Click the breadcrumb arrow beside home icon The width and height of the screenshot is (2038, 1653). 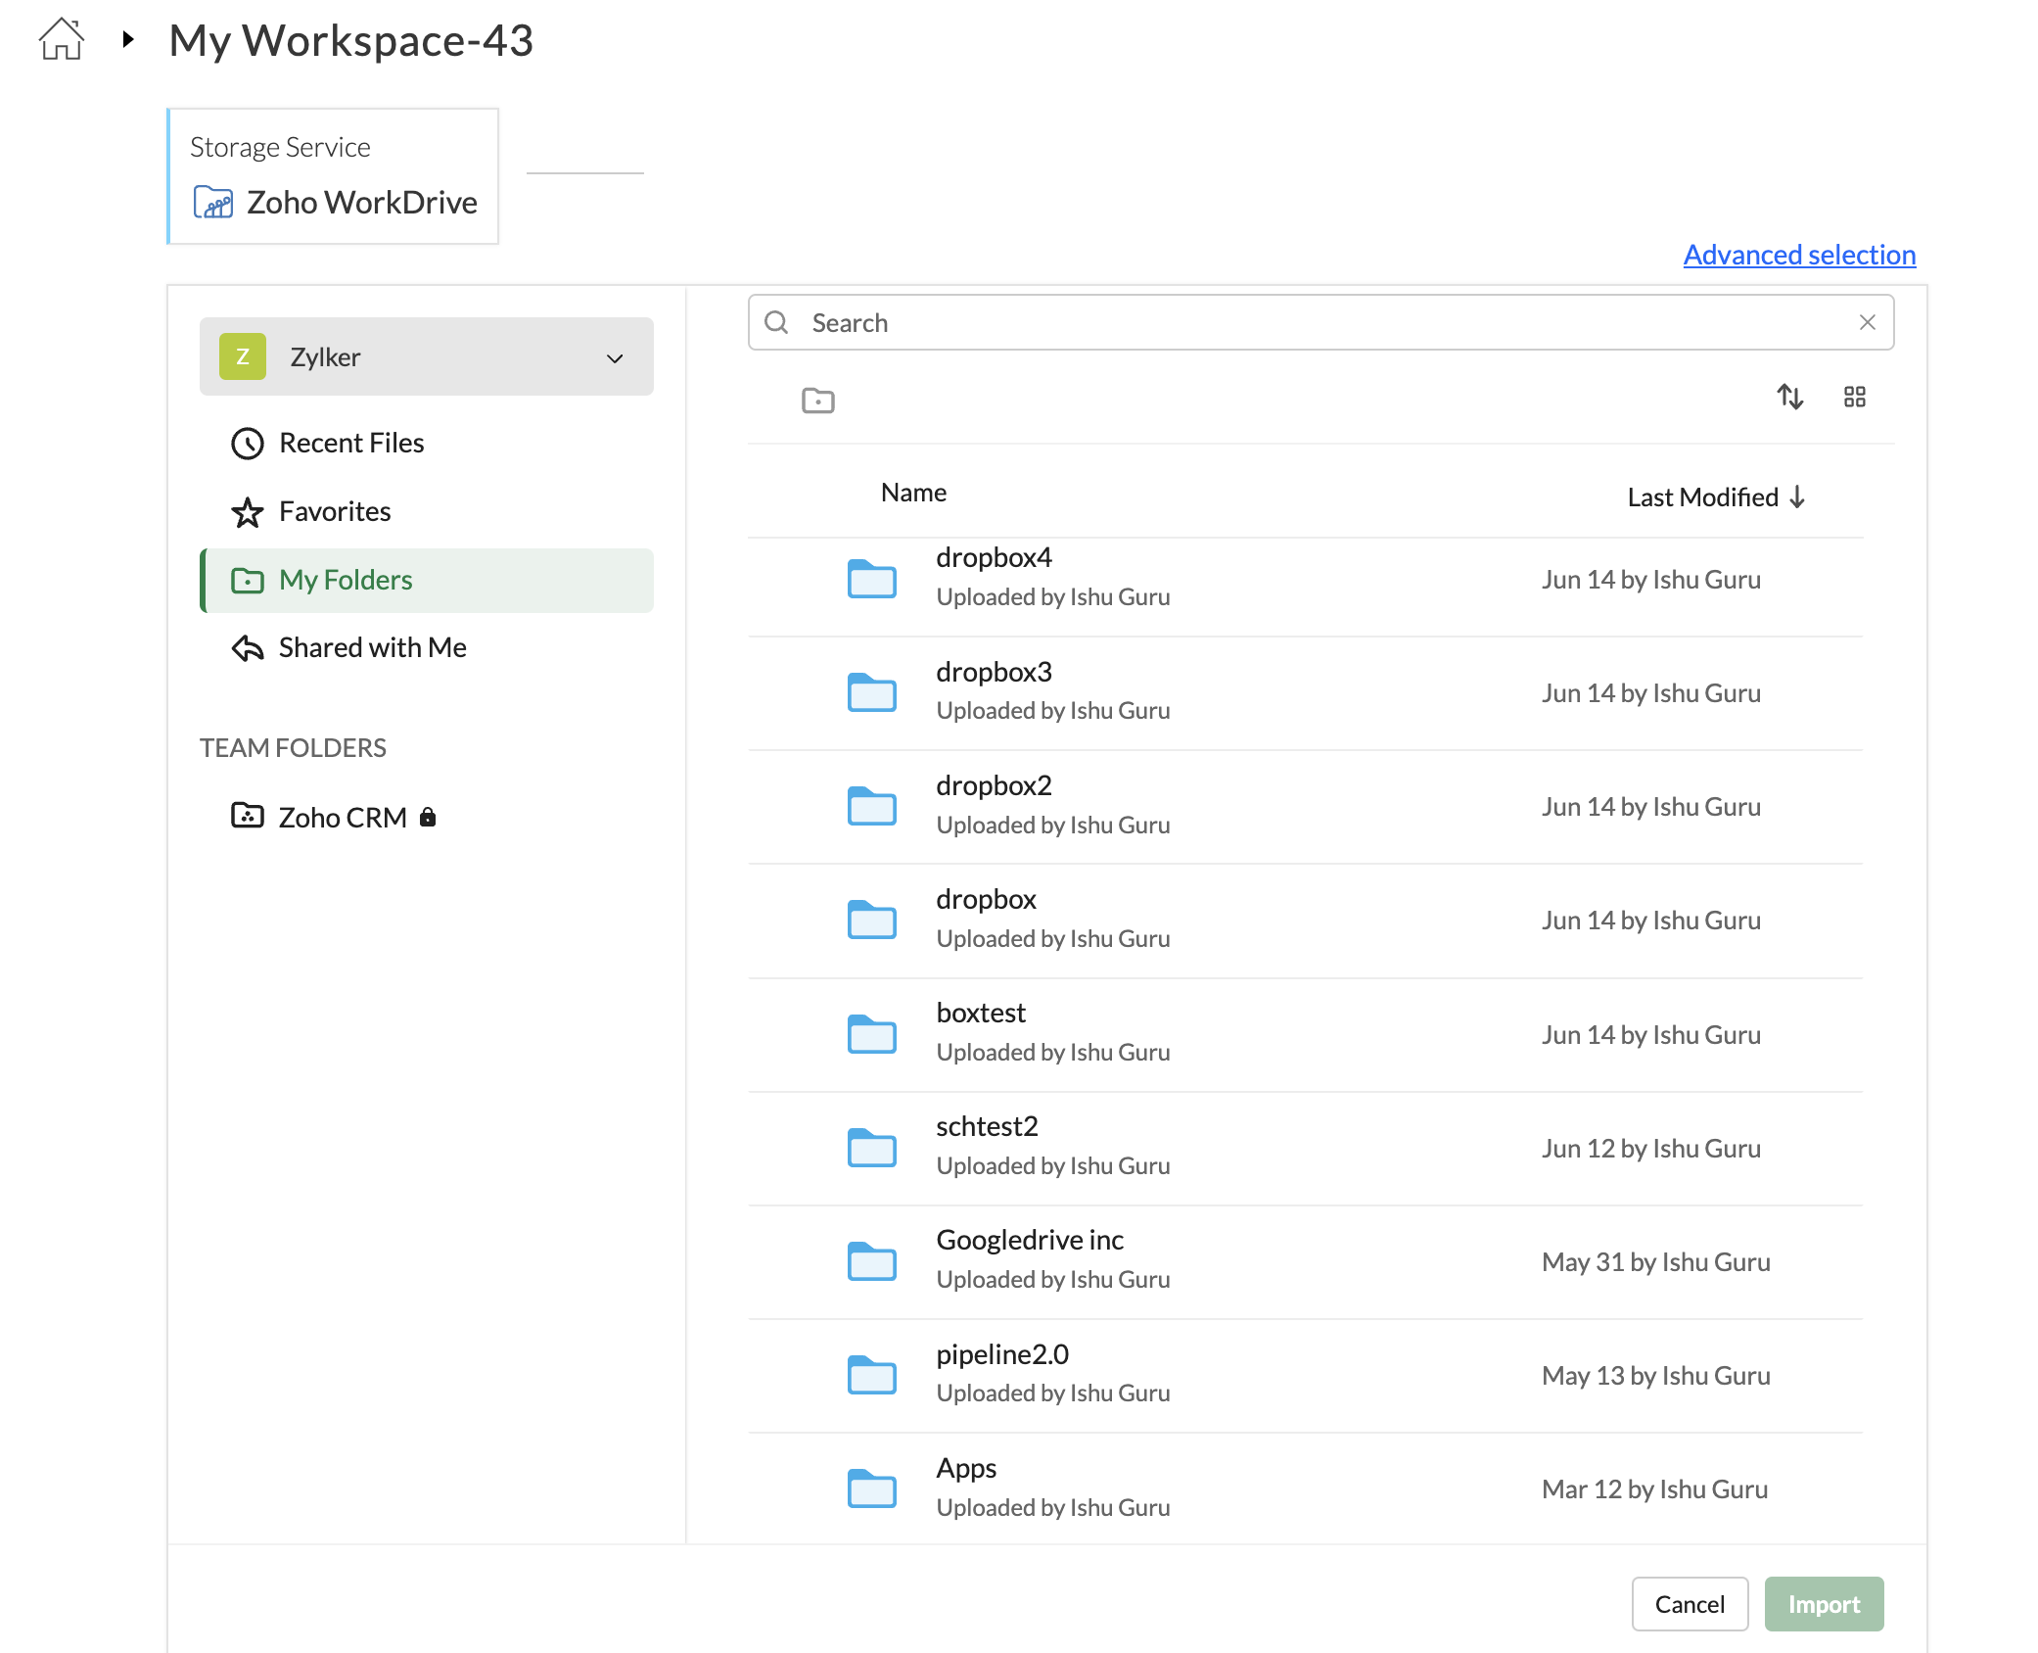127,40
